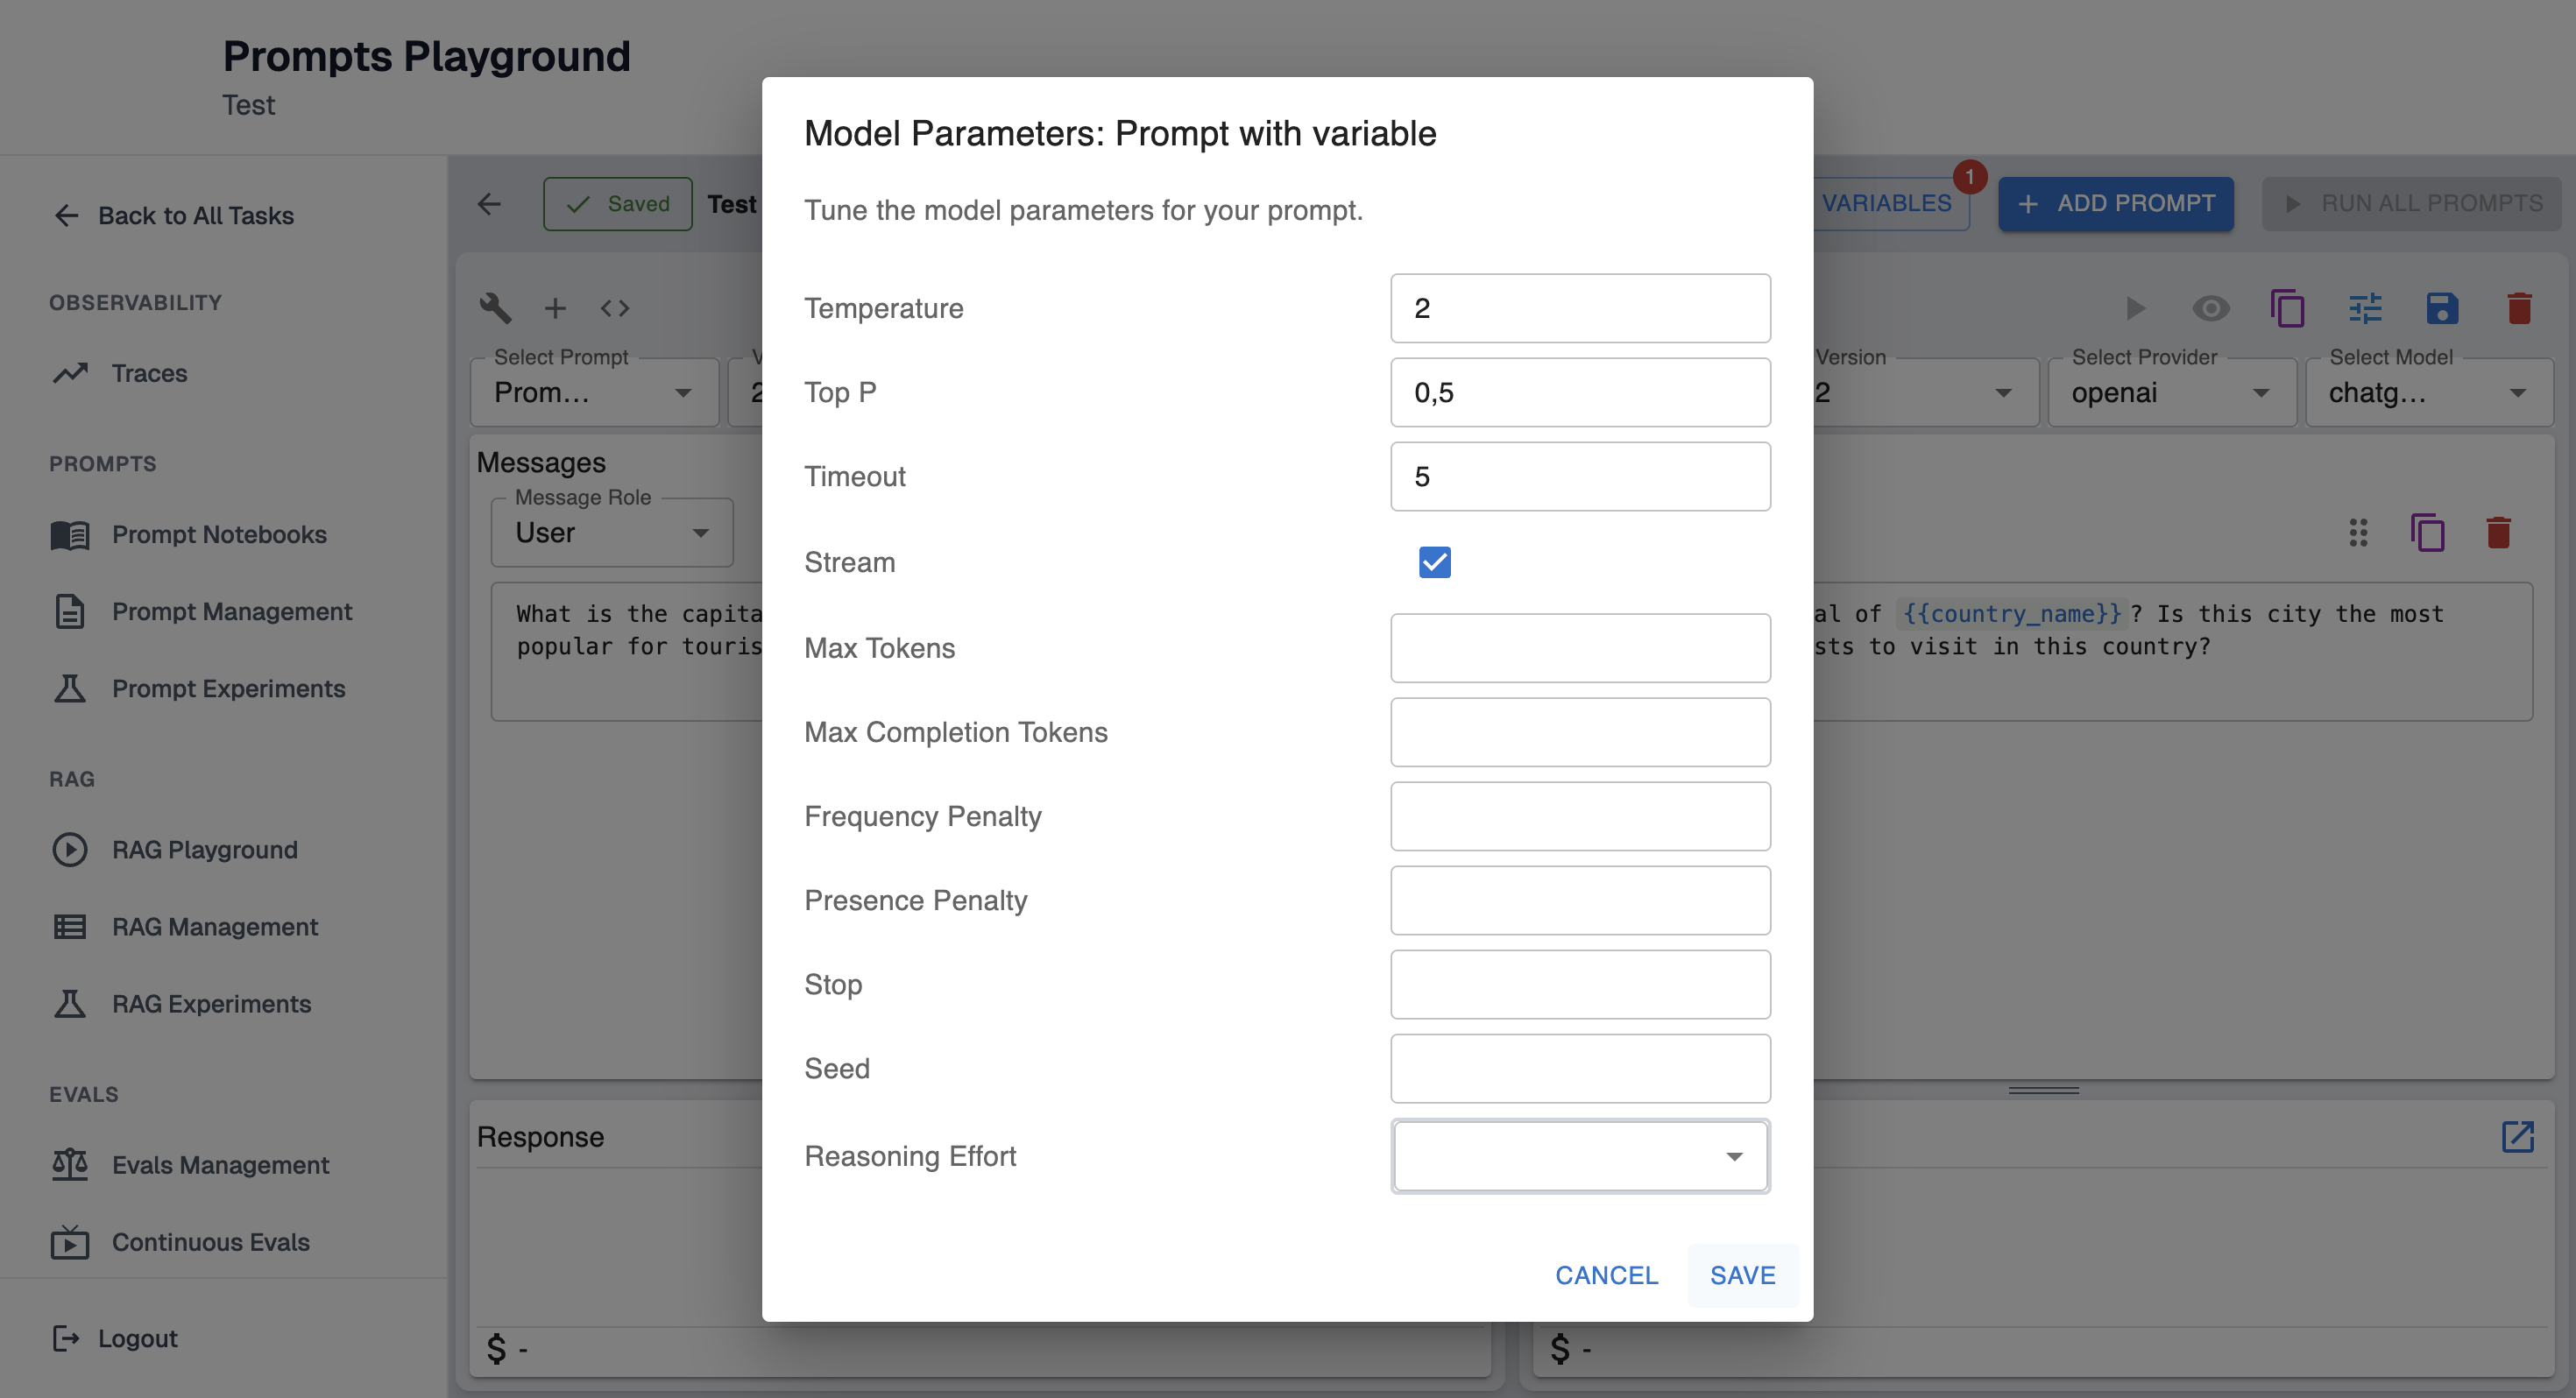Click the plus add message icon
The height and width of the screenshot is (1398, 2576).
555,308
